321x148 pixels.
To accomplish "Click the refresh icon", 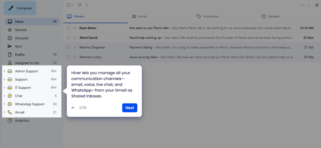I will [x=80, y=5].
